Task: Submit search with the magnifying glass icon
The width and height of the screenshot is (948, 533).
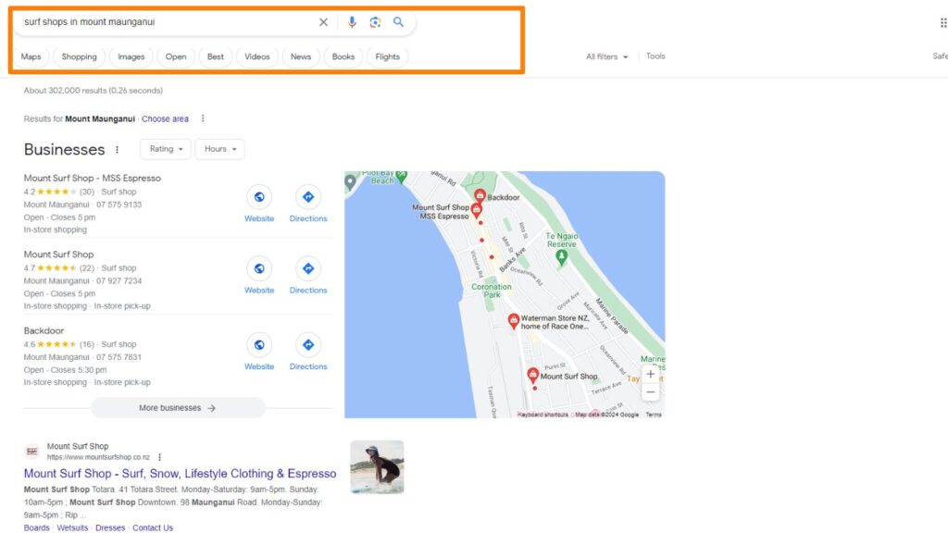Action: click(398, 22)
